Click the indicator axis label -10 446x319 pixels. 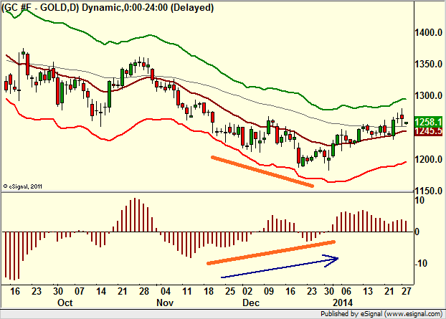pyautogui.click(x=421, y=263)
